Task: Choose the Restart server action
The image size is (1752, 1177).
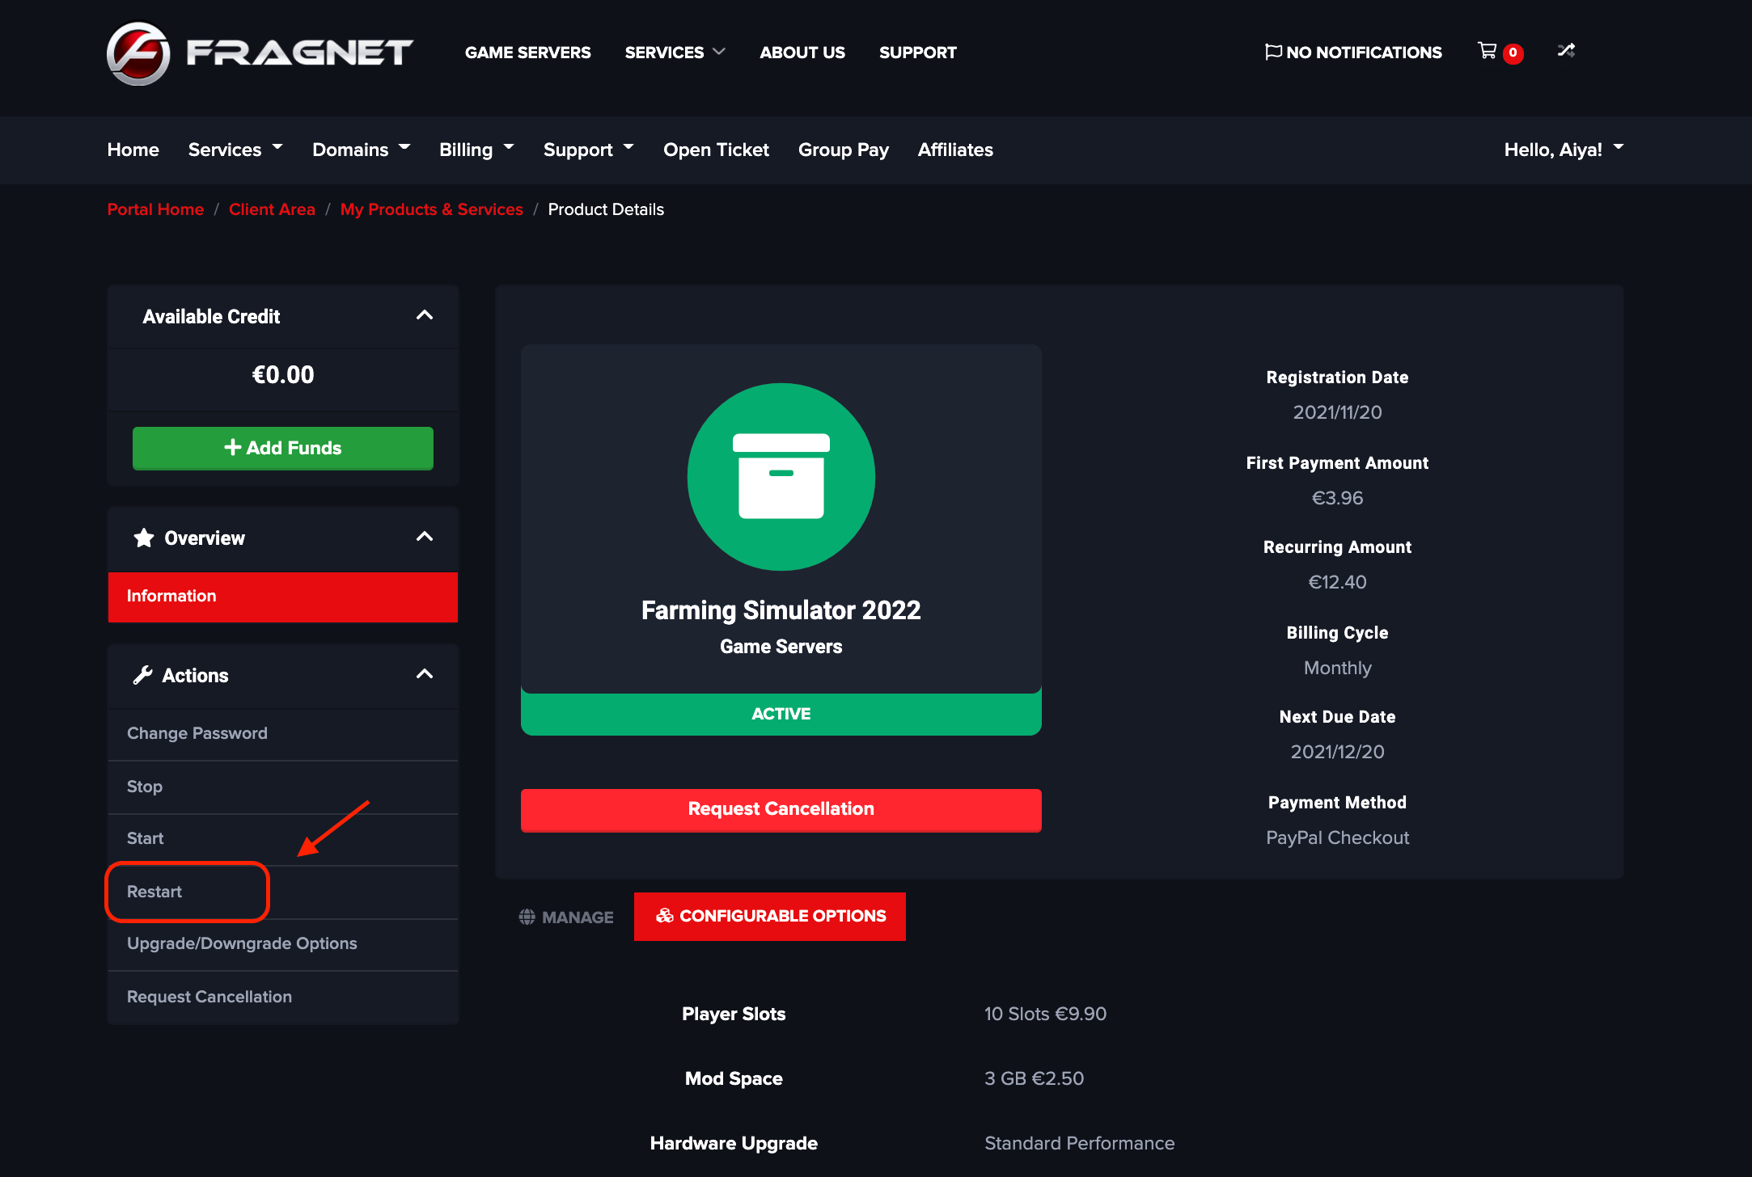Action: pos(283,892)
